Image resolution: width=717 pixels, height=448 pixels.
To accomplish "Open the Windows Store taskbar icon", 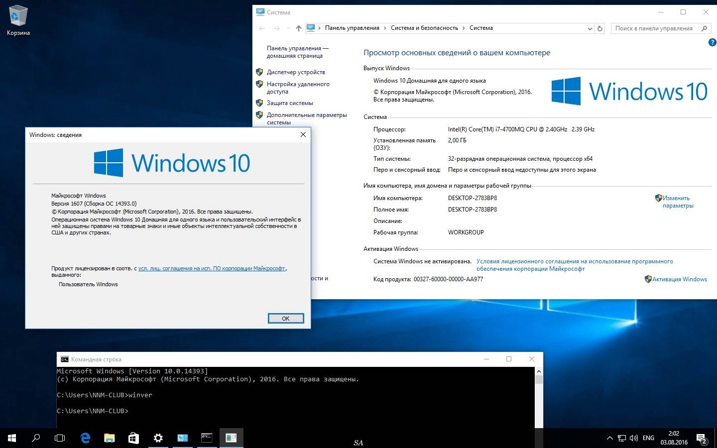I will 133,438.
